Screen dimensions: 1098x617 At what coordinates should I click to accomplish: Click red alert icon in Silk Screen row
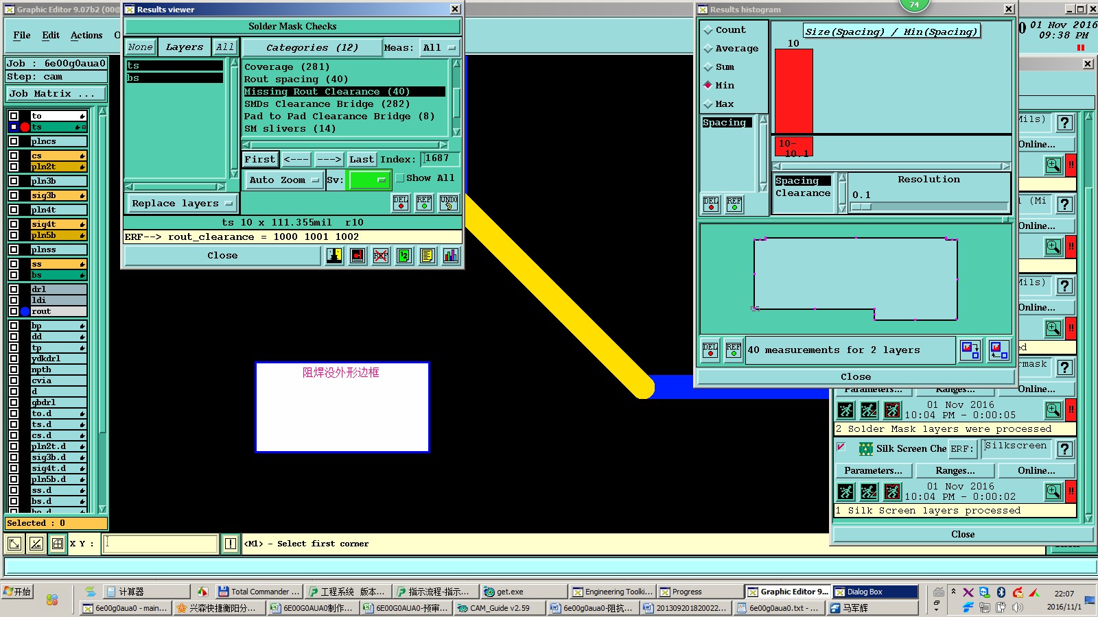click(x=1071, y=492)
